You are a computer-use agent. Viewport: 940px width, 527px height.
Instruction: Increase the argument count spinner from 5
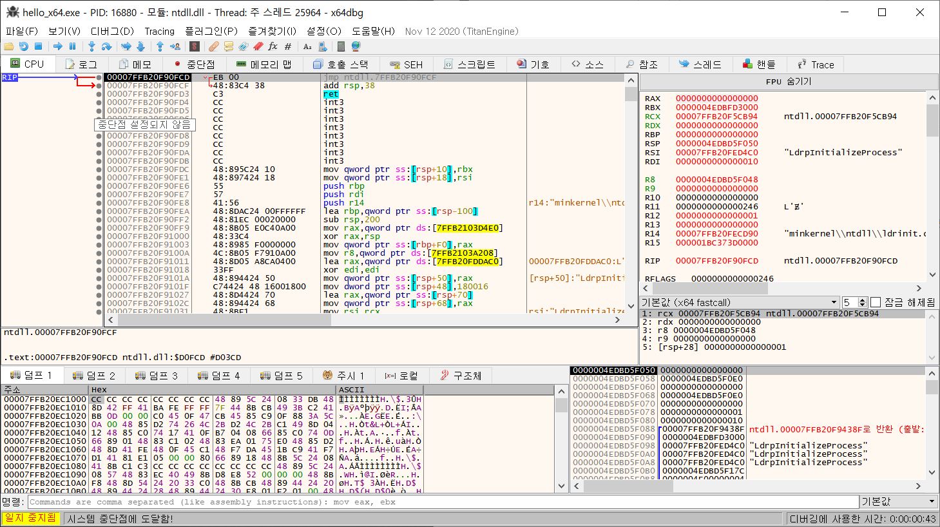863,300
